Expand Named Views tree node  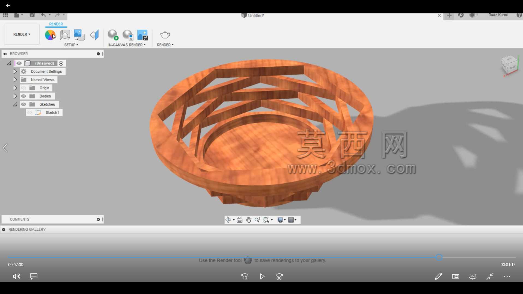pyautogui.click(x=15, y=80)
